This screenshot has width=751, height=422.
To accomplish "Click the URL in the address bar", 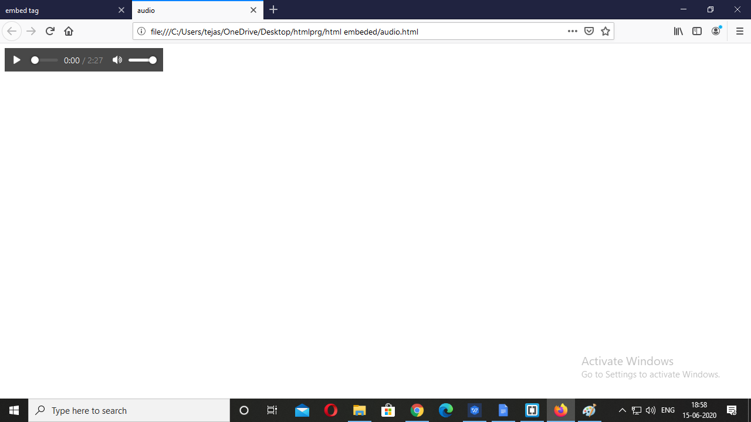I will point(285,32).
